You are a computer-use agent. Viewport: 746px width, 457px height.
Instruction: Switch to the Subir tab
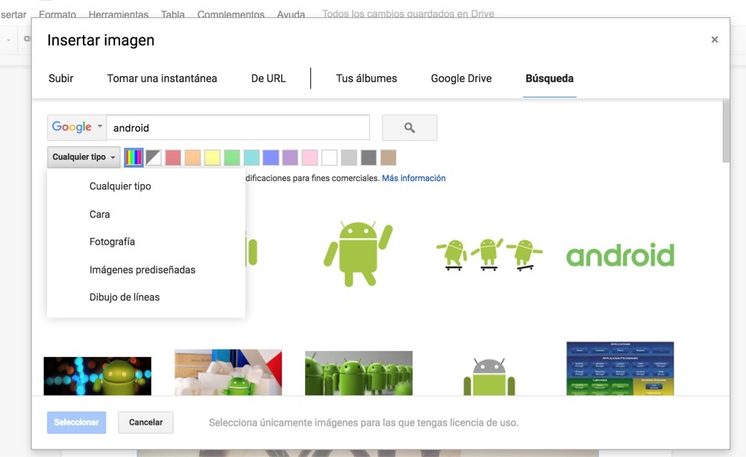(x=61, y=78)
